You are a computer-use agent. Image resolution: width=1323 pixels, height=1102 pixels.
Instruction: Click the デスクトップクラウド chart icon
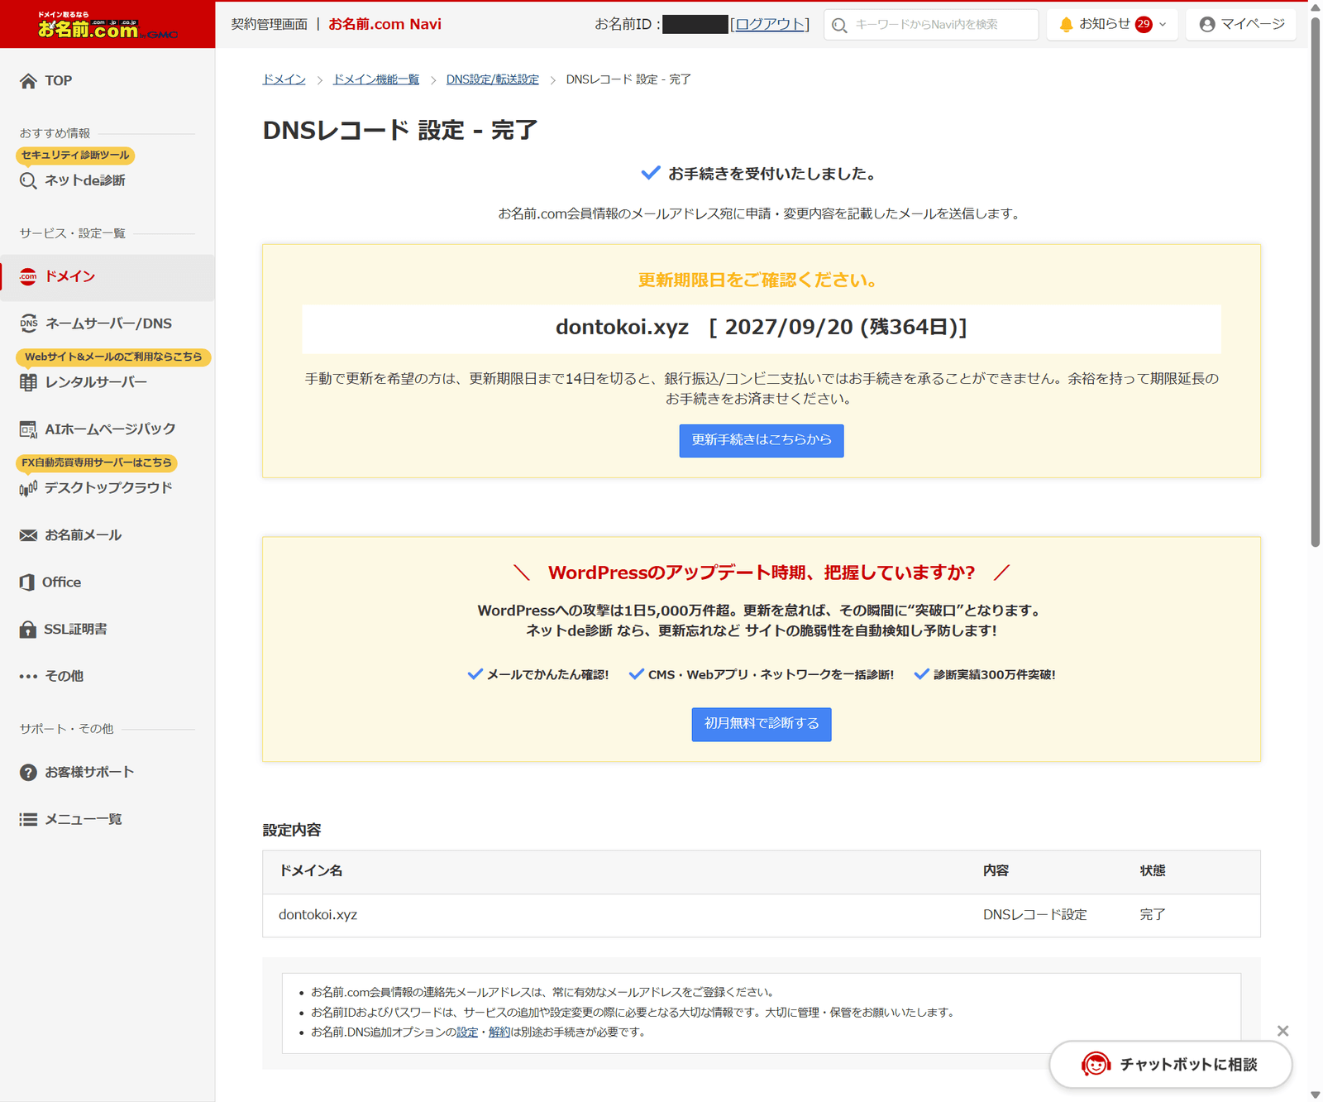tap(28, 488)
